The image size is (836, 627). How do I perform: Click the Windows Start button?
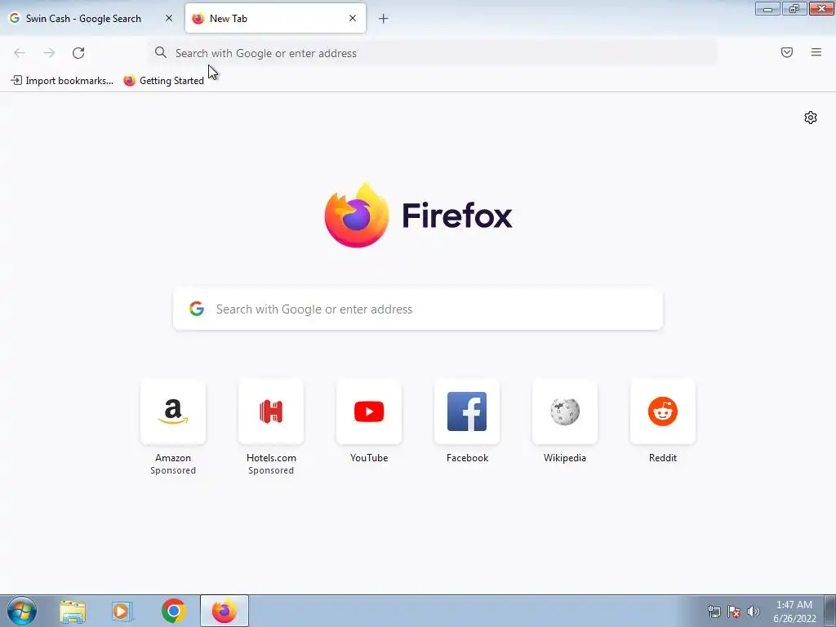22,611
